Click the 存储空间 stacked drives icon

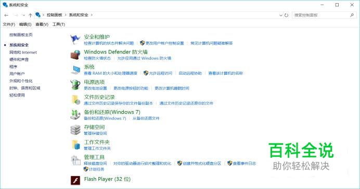[x=75, y=130]
